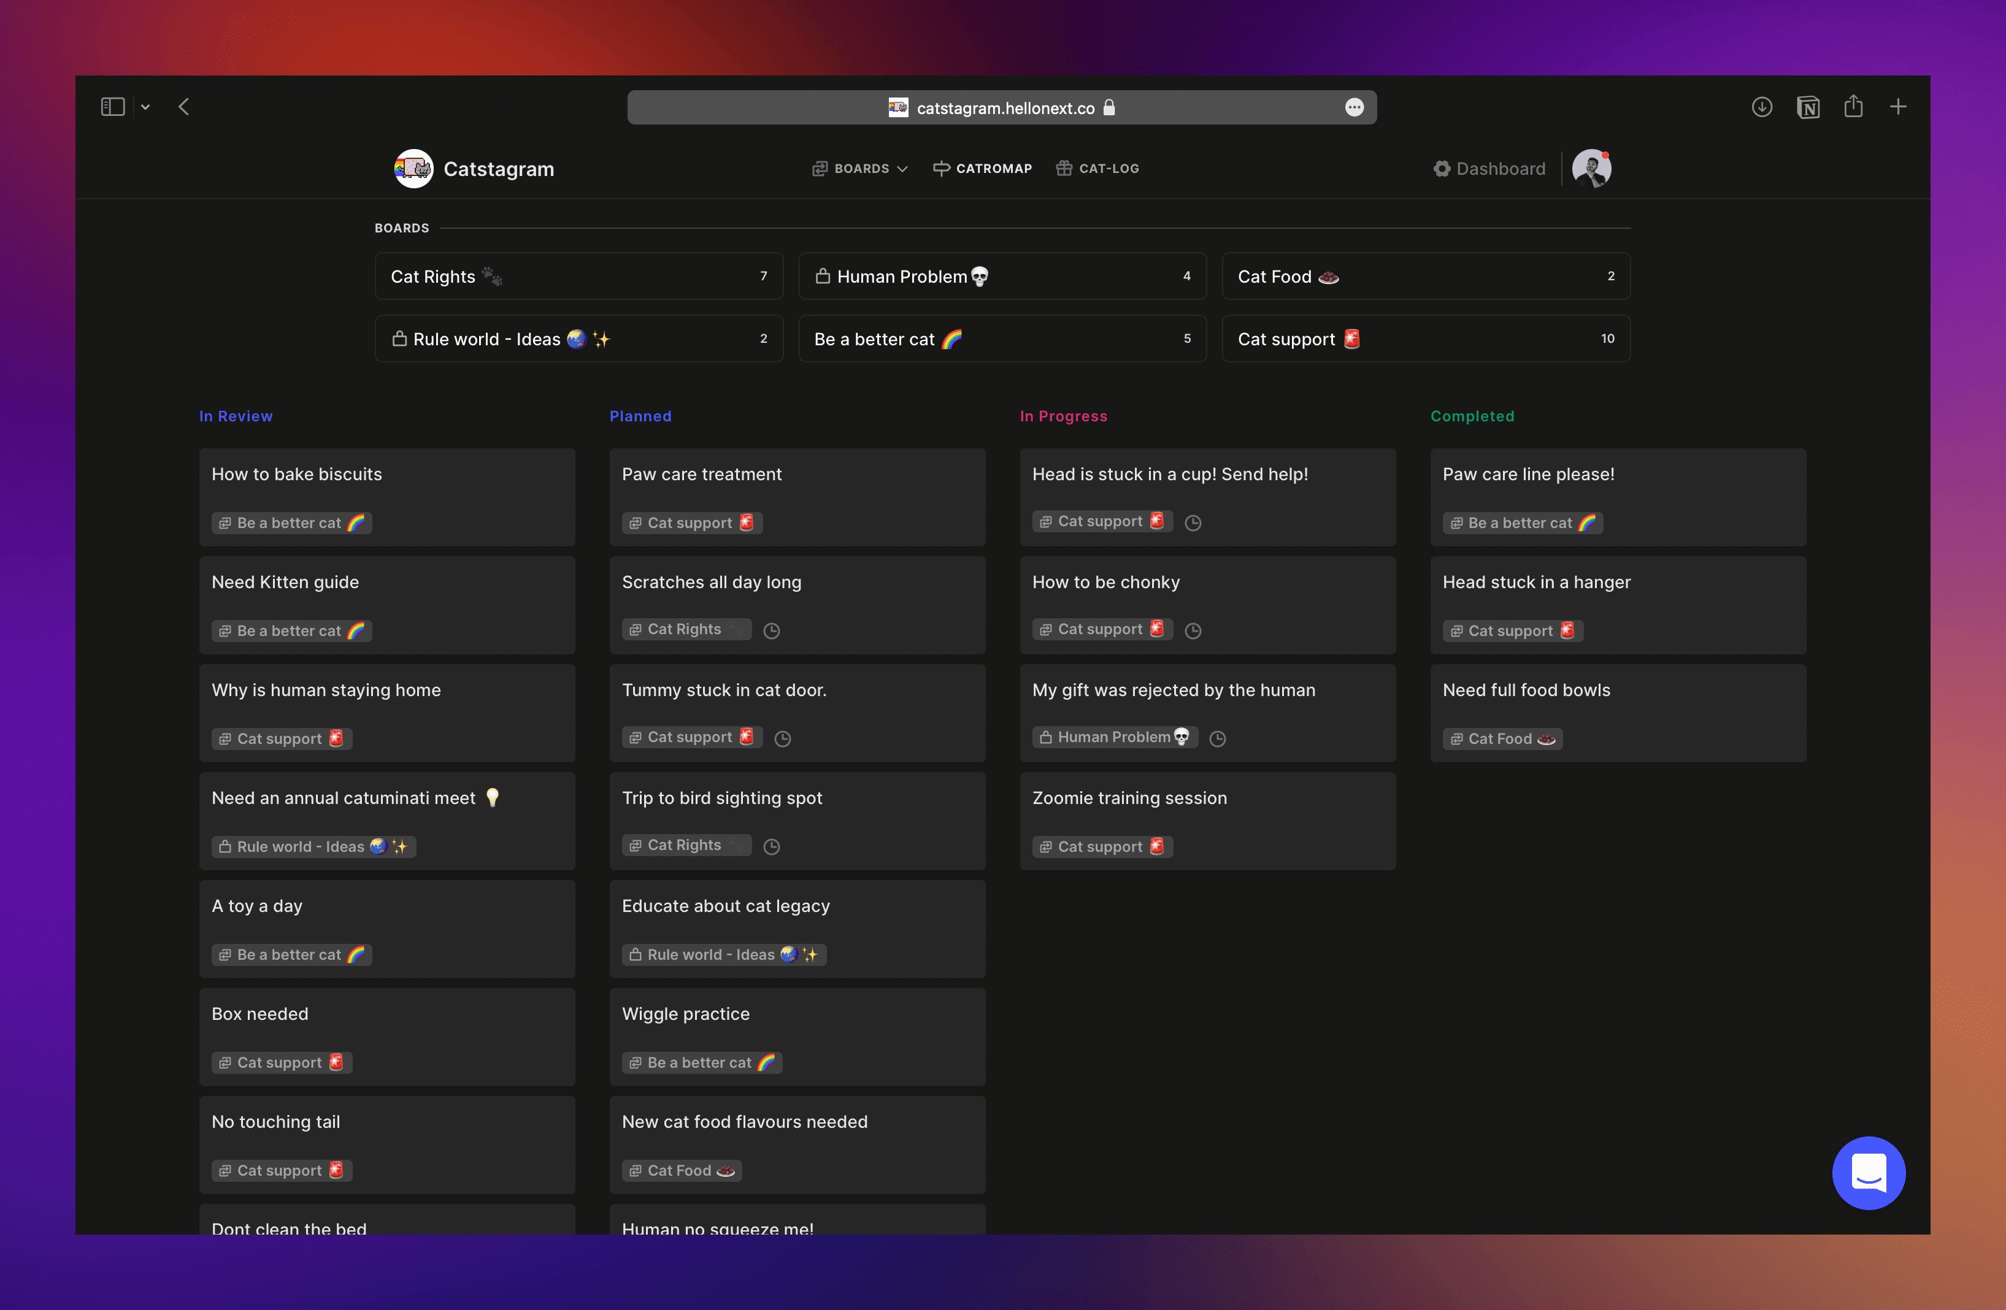Click the downloads icon in the browser toolbar

coord(1762,107)
